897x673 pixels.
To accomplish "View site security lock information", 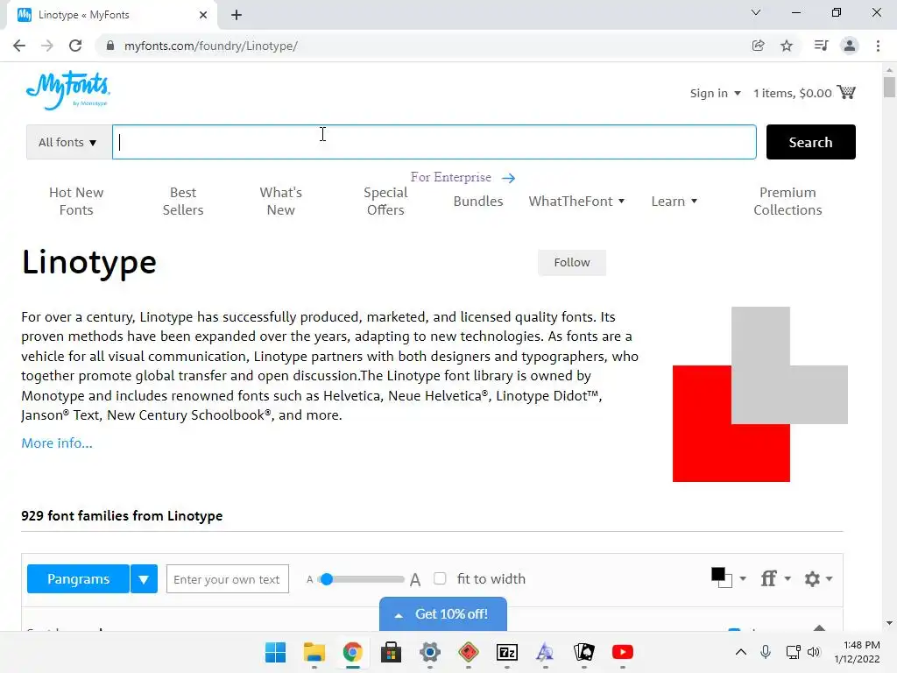I will [x=110, y=46].
